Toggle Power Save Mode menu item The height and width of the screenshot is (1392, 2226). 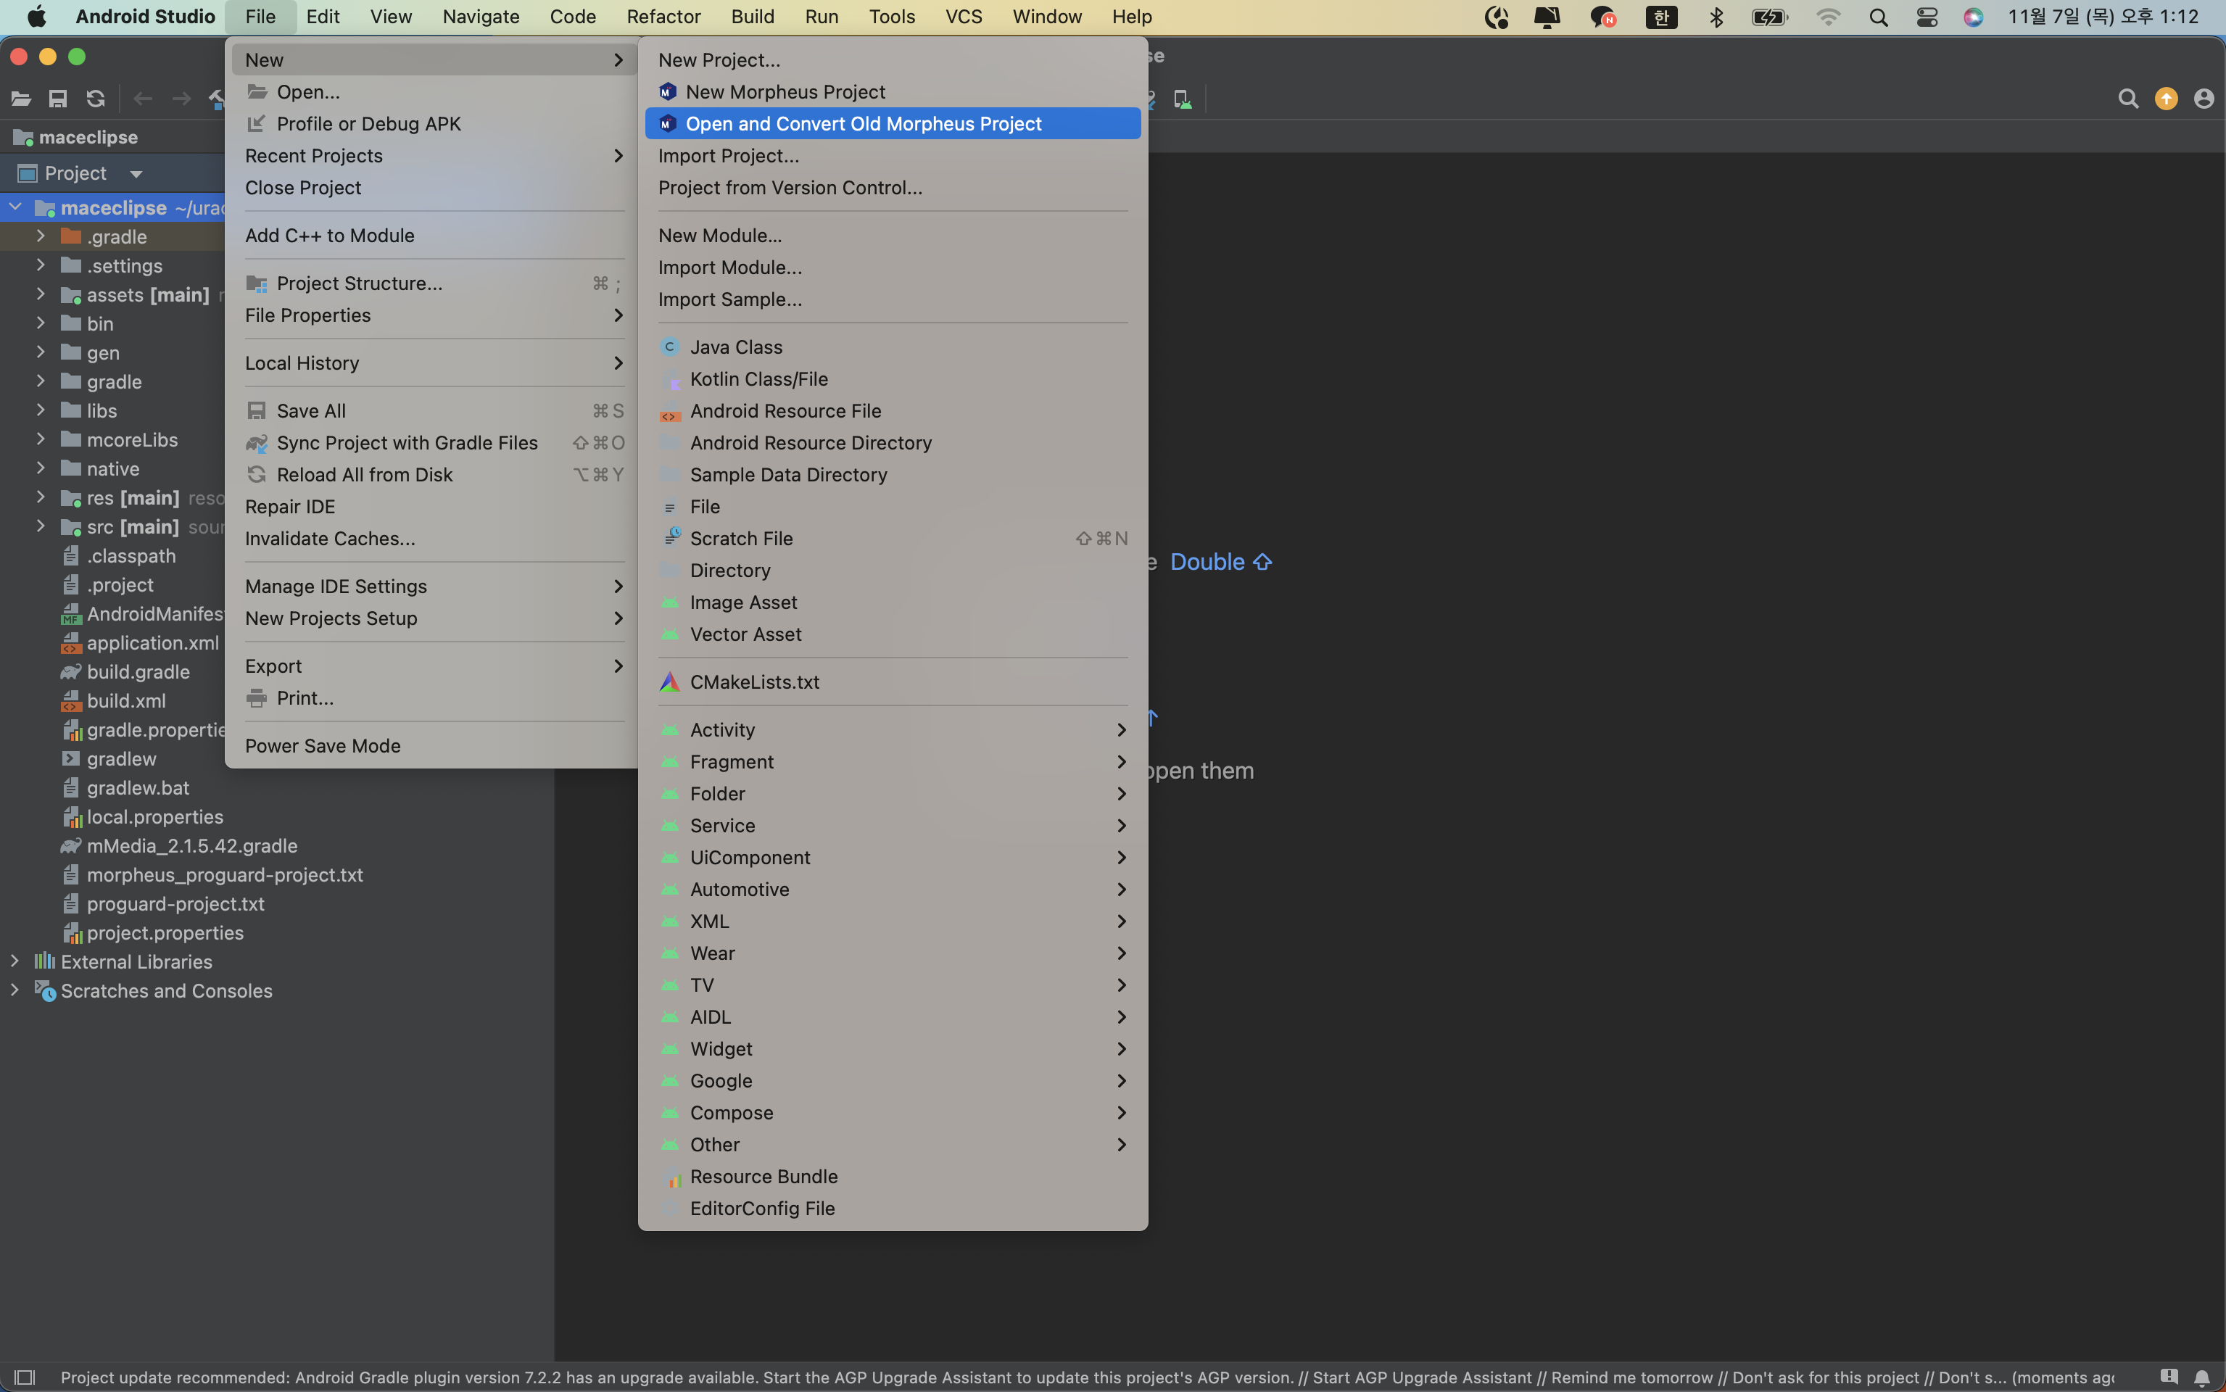point(322,746)
